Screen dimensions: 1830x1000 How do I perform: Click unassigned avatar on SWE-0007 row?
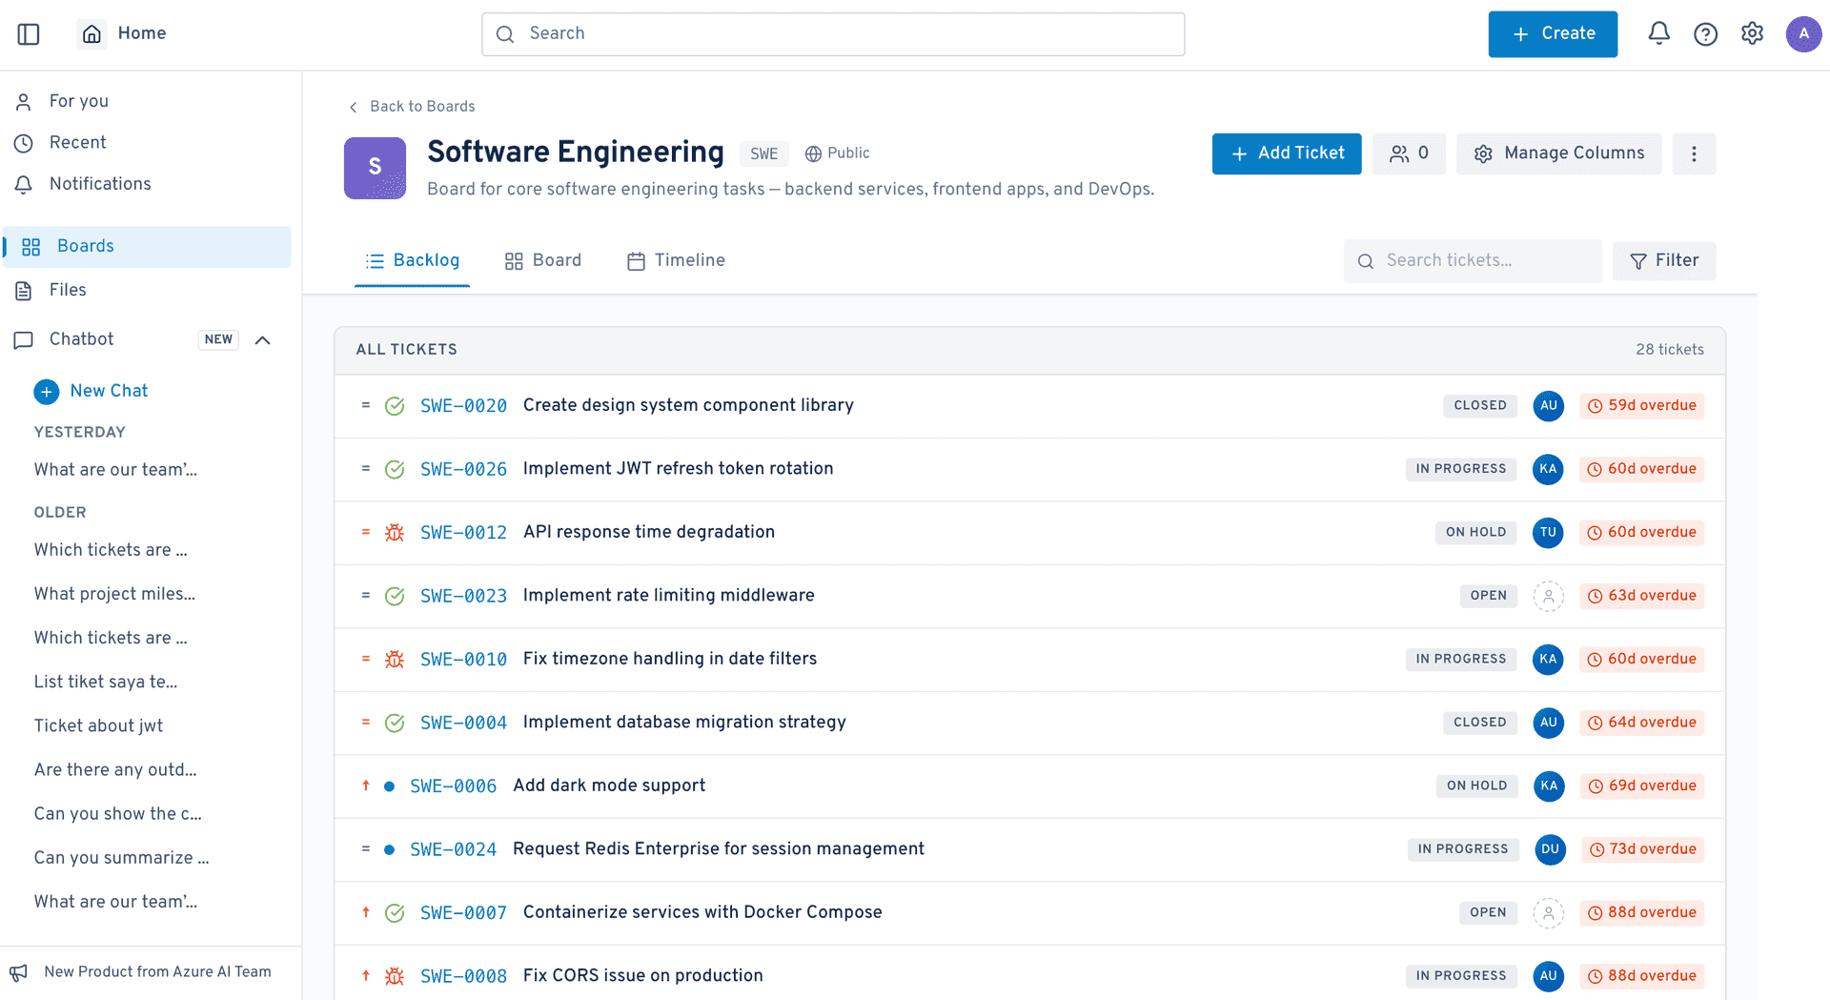[1548, 913]
